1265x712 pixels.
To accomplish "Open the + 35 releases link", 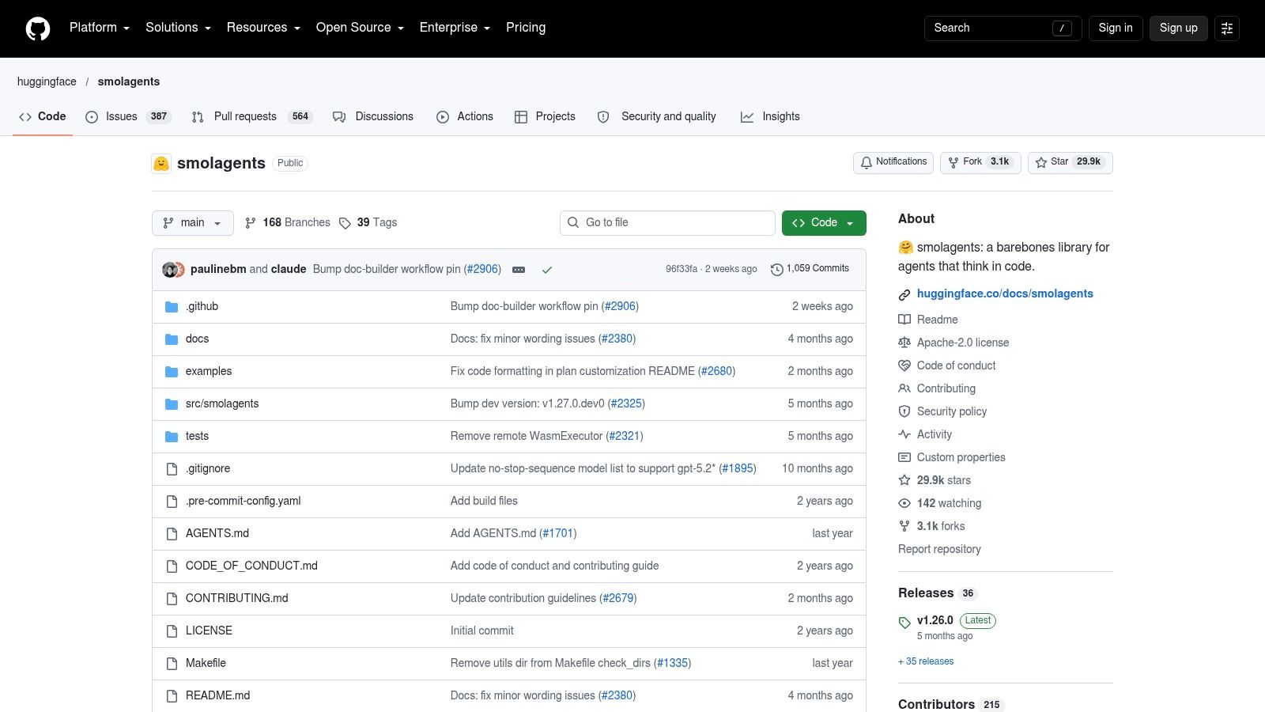I will point(926,661).
